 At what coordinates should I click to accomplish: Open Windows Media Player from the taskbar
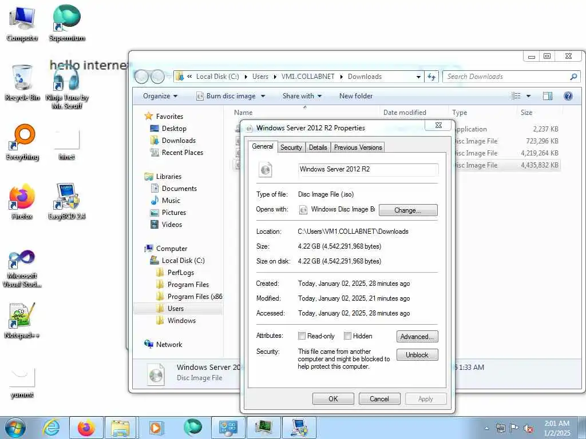156,428
